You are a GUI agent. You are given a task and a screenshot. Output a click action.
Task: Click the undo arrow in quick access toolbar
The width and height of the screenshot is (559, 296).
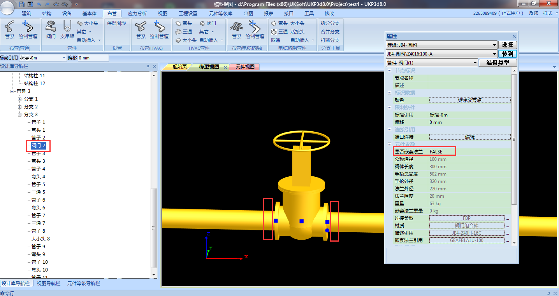click(x=39, y=4)
